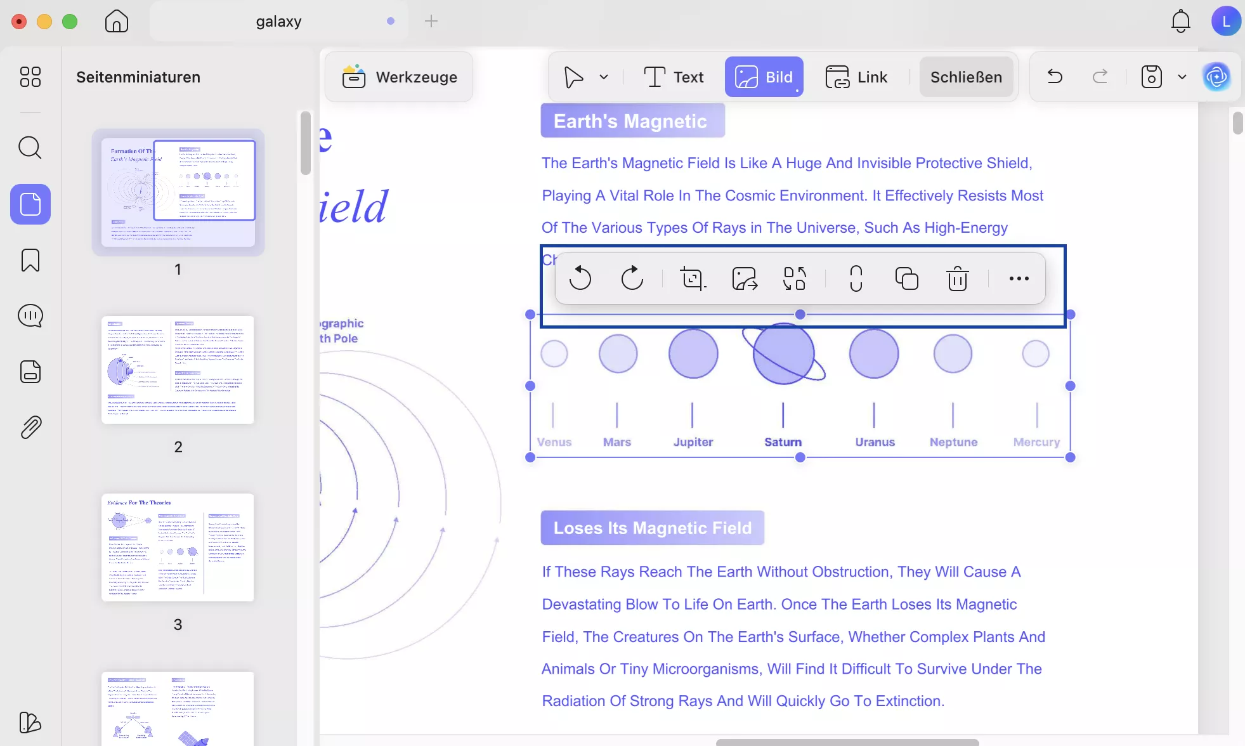This screenshot has height=746, width=1245.
Task: Switch to the galaxy tab
Action: [x=278, y=21]
